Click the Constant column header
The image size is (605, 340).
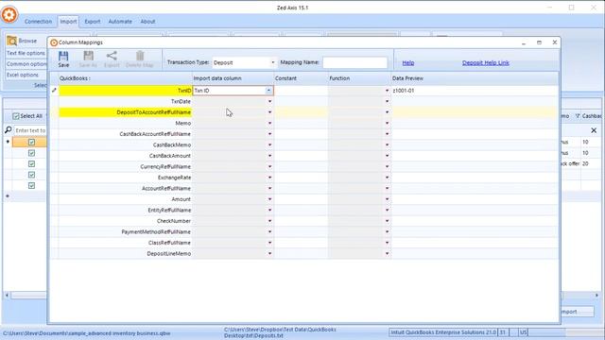301,78
